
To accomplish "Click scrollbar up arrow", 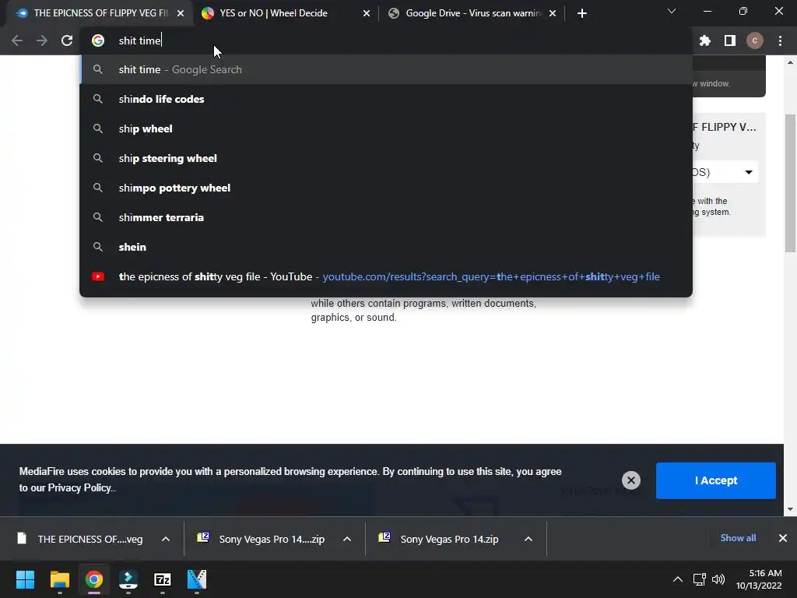I will coord(790,62).
